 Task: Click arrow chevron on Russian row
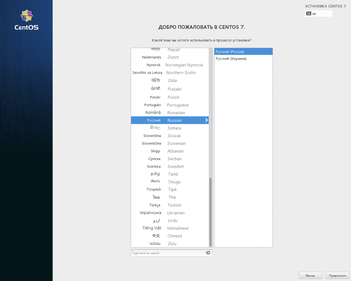click(206, 120)
